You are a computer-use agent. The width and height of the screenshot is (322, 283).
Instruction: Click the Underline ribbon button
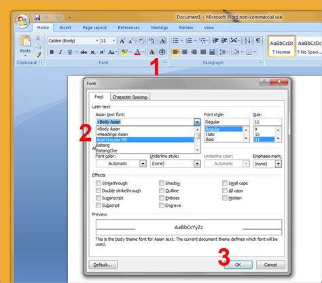tap(70, 52)
